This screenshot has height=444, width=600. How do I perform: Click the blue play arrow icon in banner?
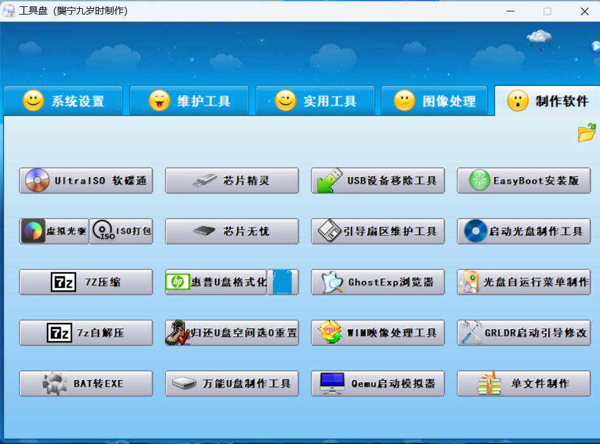(595, 46)
